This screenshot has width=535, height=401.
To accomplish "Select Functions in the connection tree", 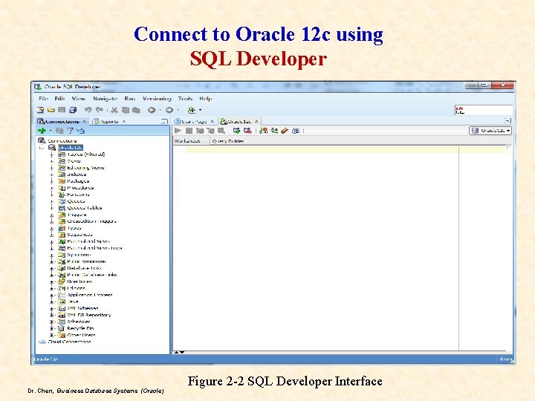I will [78, 195].
